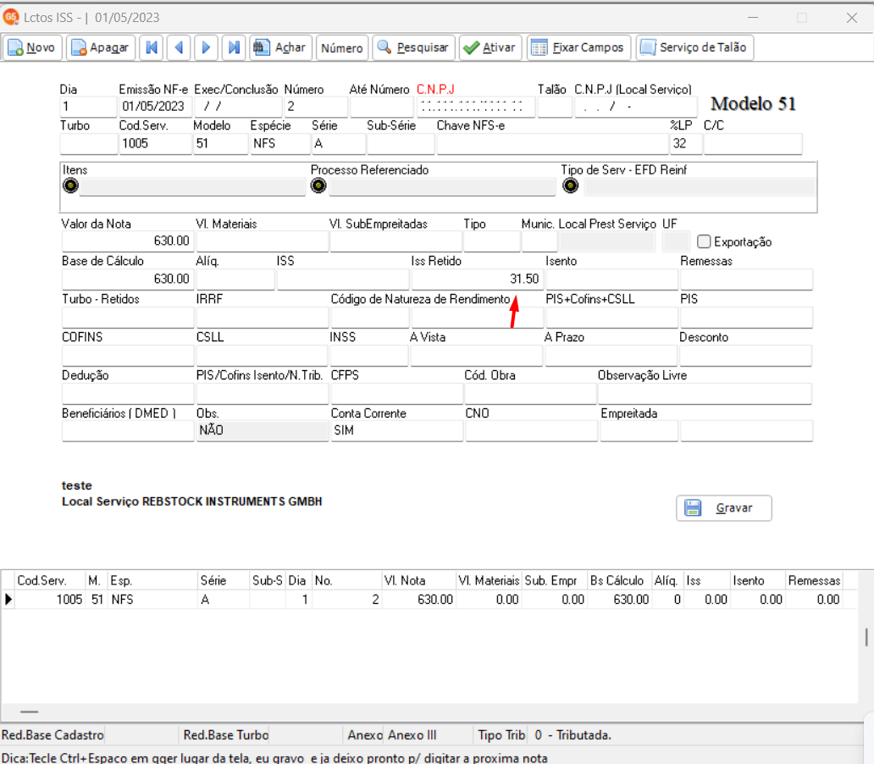Select the Itens radio button
874x764 pixels.
pyautogui.click(x=71, y=185)
